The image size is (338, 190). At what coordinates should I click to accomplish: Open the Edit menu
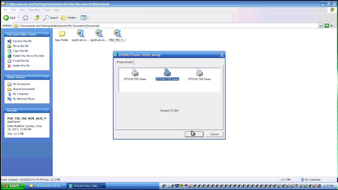[x=13, y=10]
